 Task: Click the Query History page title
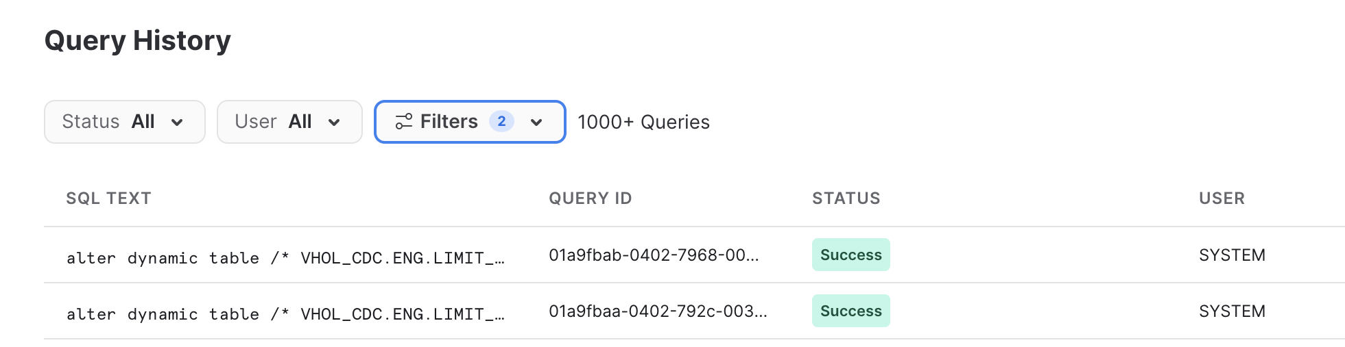click(137, 40)
